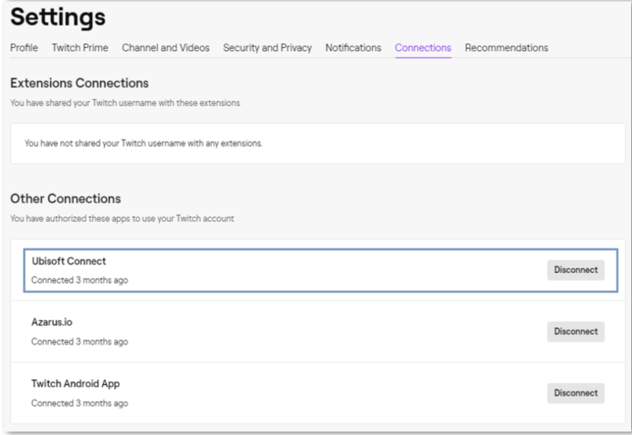The image size is (632, 435).
Task: Click connected date under Twitch Android App
Action: coord(79,403)
